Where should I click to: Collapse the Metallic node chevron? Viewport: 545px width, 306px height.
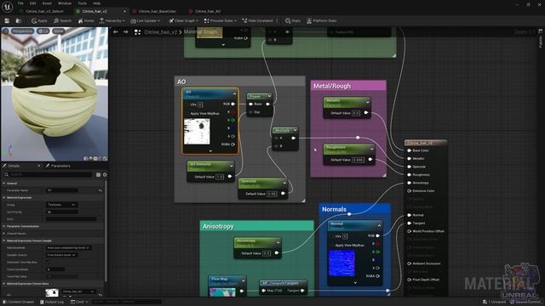[x=367, y=102]
